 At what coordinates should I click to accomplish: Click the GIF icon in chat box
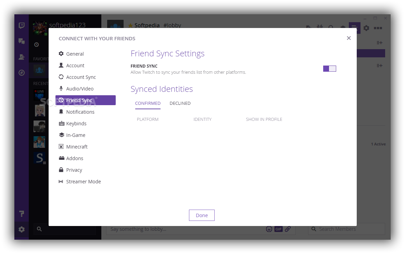point(278,229)
